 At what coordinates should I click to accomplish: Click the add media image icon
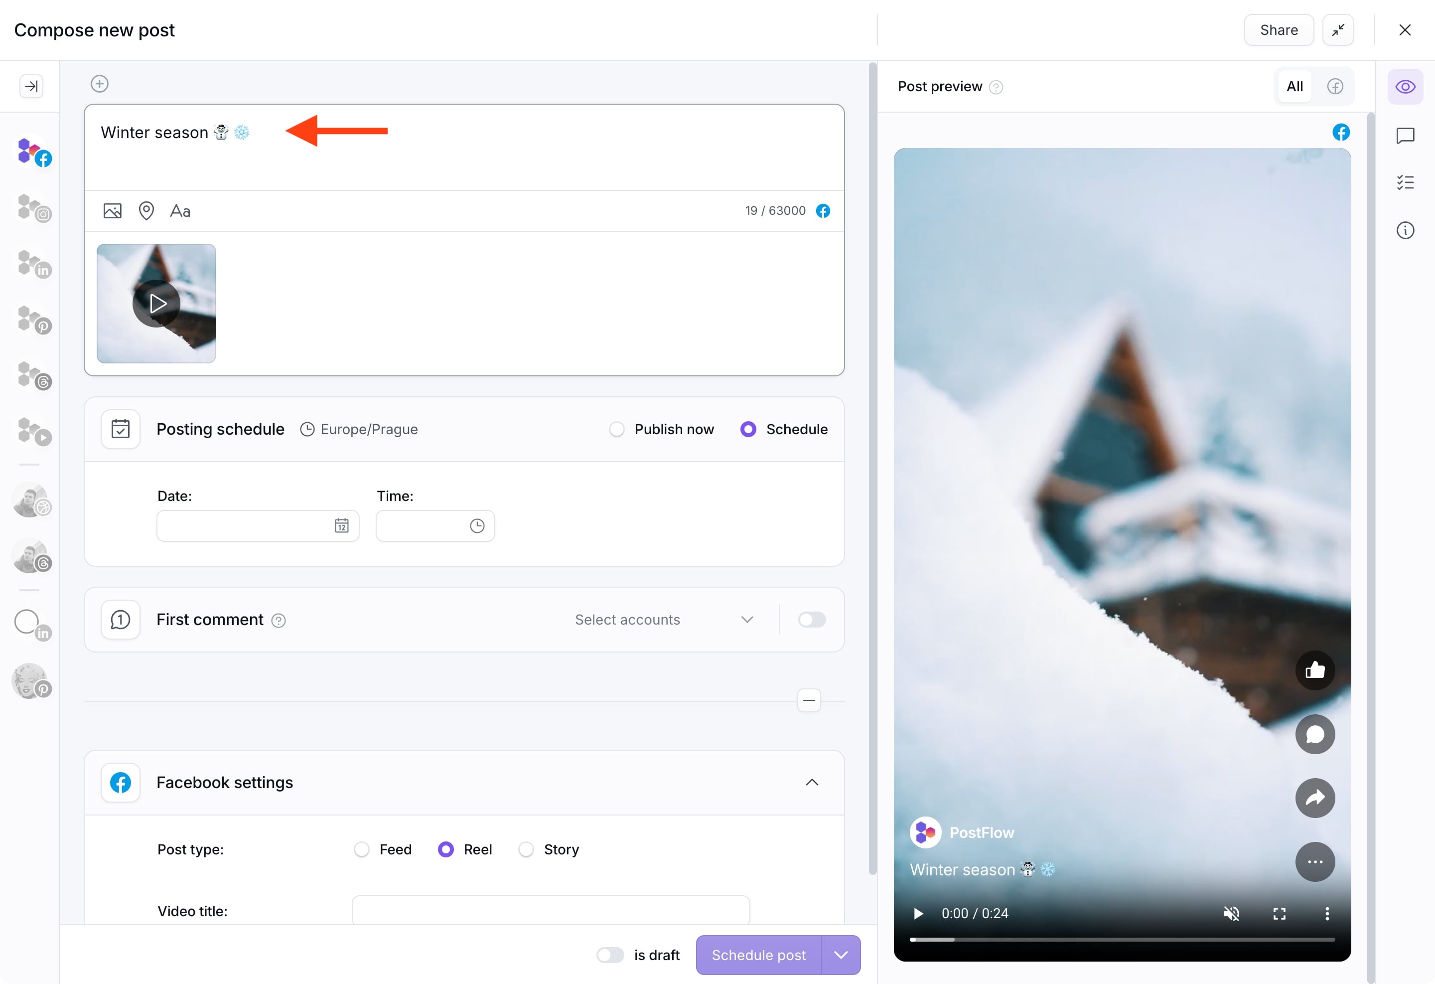click(113, 211)
